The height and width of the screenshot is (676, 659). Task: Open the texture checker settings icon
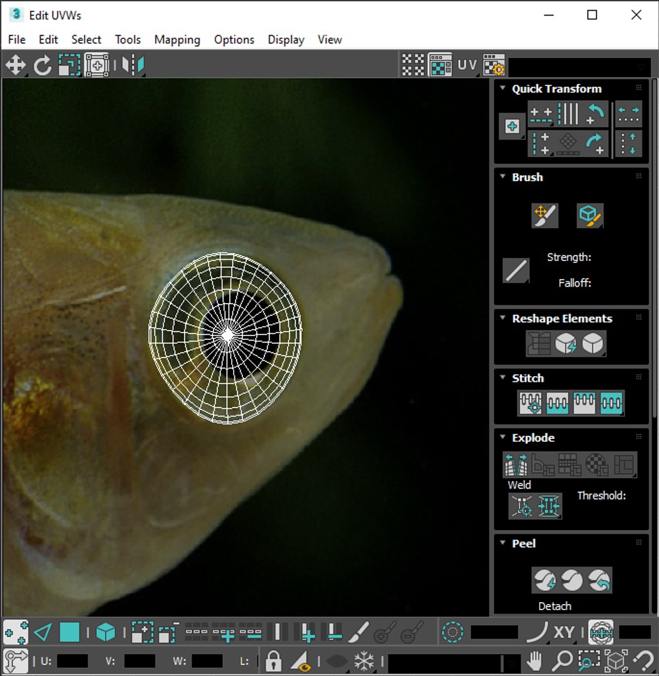click(494, 65)
